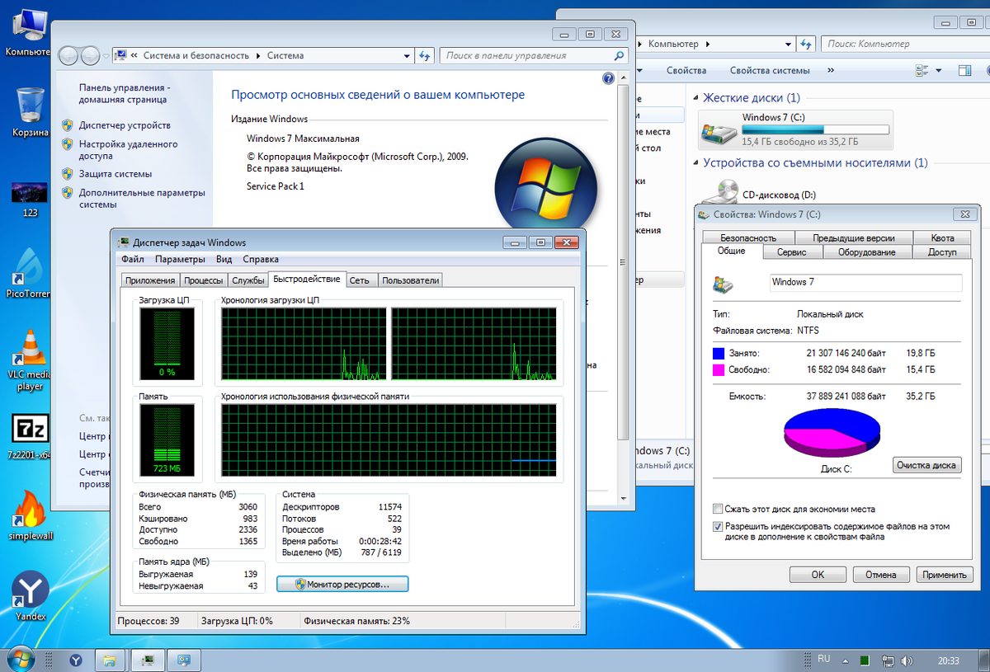Open the Предыдущие версии tab
The width and height of the screenshot is (990, 672).
853,237
